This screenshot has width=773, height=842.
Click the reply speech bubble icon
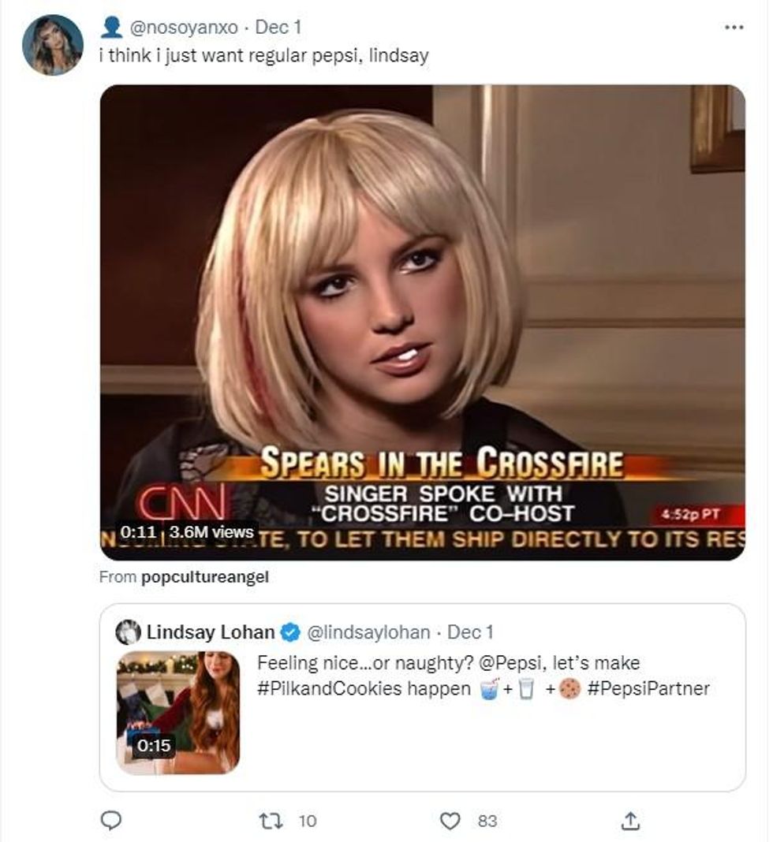tap(113, 821)
